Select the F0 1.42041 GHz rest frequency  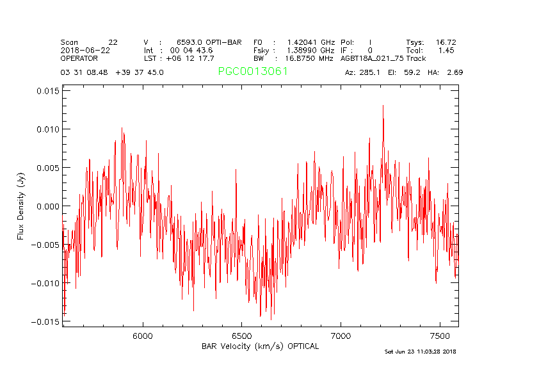(294, 42)
